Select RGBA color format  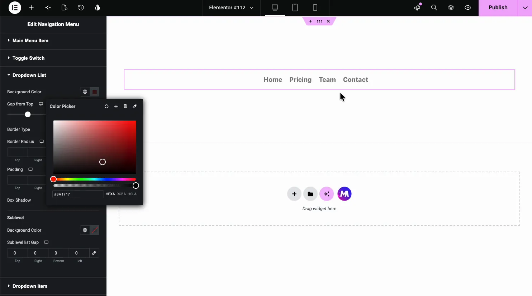tap(121, 194)
